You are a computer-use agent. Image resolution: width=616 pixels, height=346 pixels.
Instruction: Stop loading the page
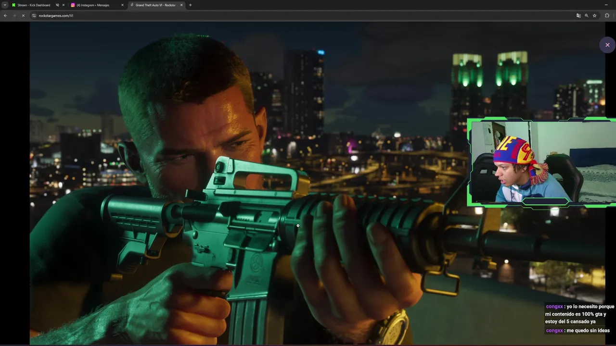click(x=23, y=15)
